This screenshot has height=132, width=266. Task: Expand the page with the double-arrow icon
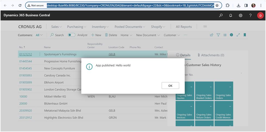238,35
